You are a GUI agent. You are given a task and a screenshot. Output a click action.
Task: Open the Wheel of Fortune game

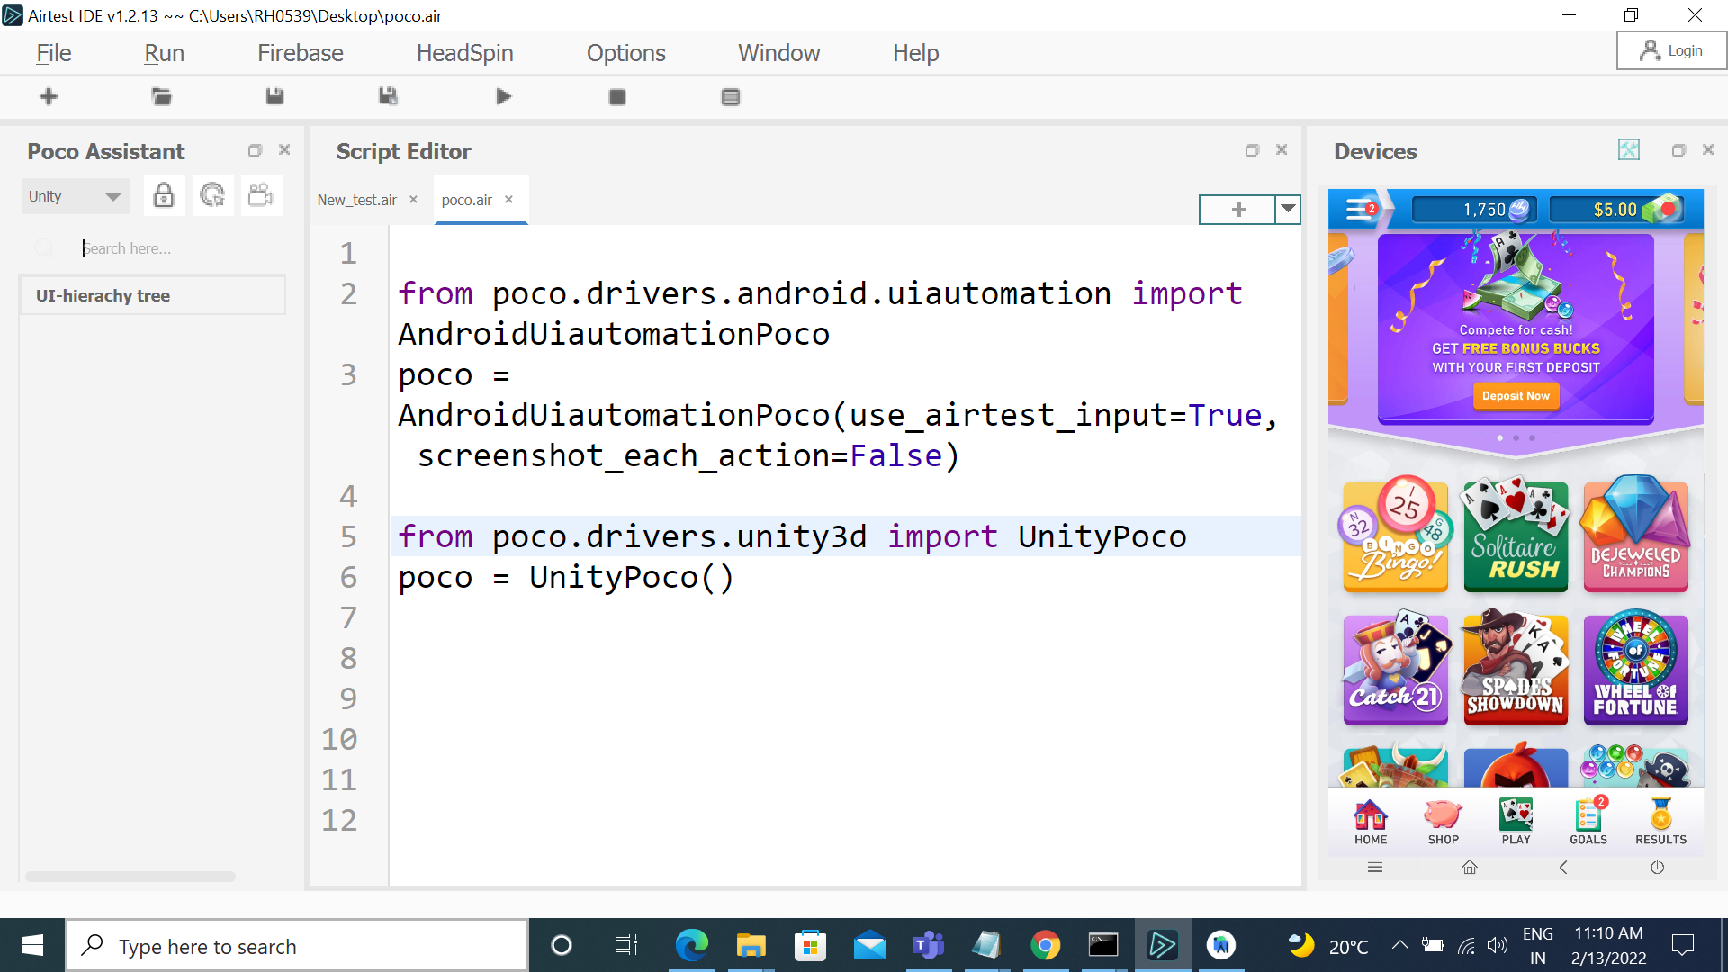click(1635, 669)
